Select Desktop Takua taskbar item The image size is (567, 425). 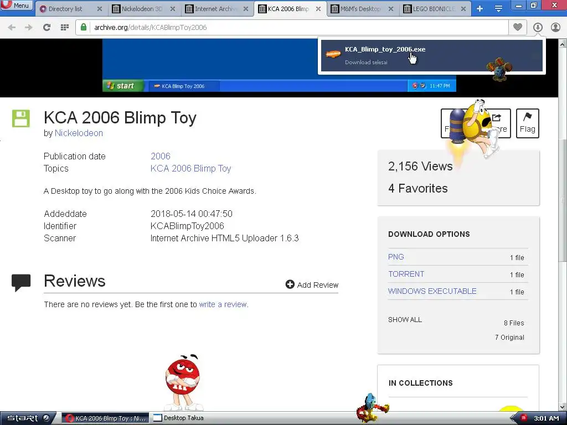(x=178, y=418)
